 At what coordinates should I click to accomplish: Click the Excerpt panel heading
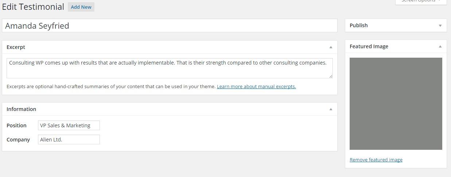[x=16, y=47]
